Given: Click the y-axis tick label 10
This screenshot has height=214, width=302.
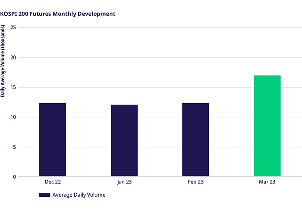Looking at the screenshot, I should coord(13,117).
